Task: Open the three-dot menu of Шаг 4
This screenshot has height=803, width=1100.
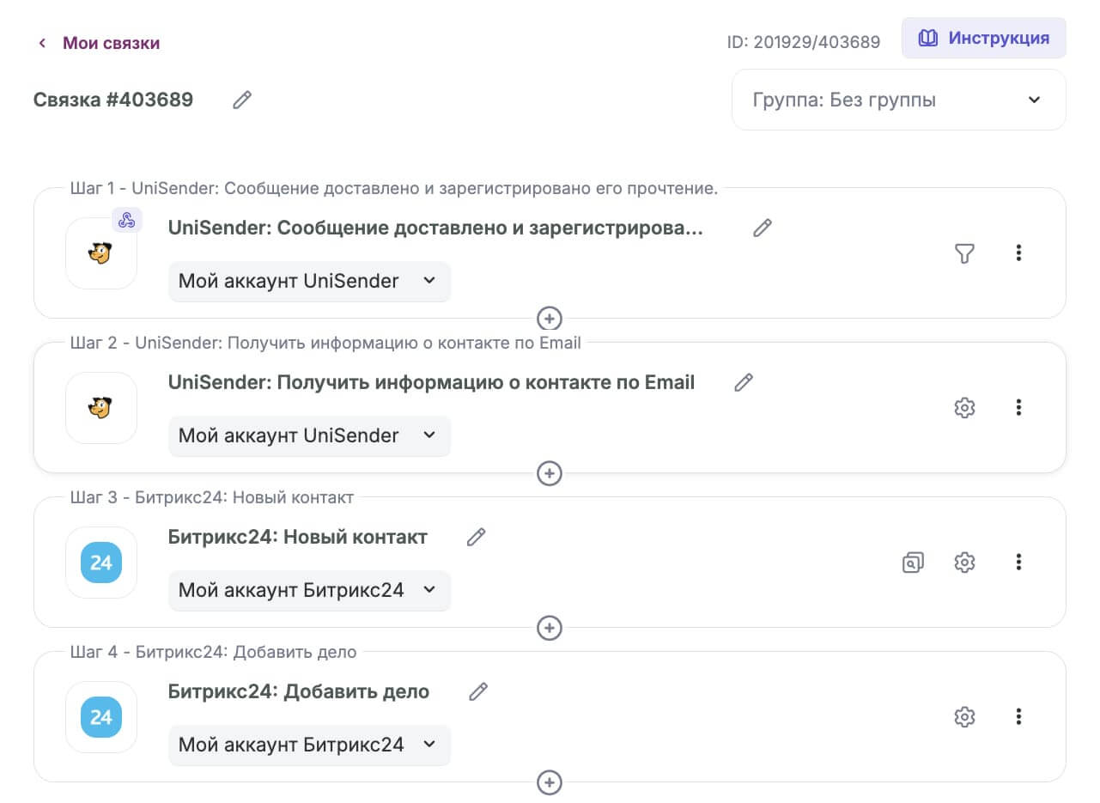Action: tap(1018, 717)
